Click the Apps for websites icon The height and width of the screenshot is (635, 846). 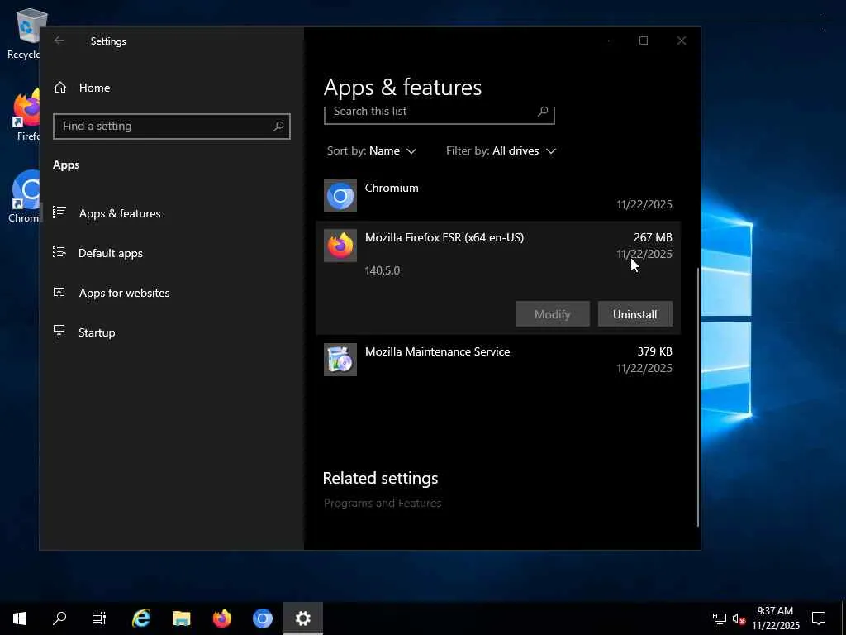(59, 292)
